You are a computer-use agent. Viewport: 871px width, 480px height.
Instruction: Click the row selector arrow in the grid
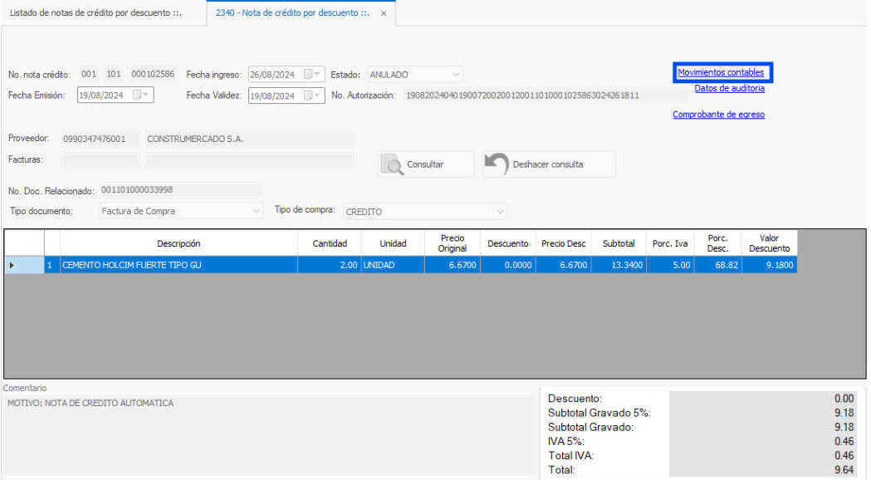tap(12, 266)
